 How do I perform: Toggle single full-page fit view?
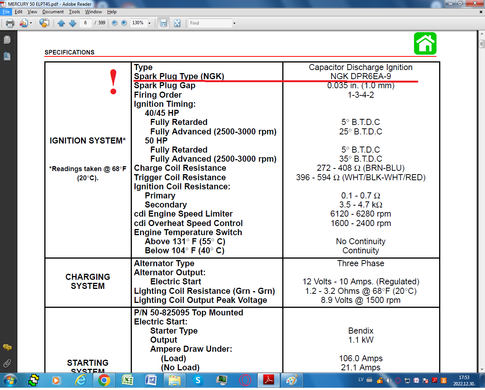click(x=177, y=23)
